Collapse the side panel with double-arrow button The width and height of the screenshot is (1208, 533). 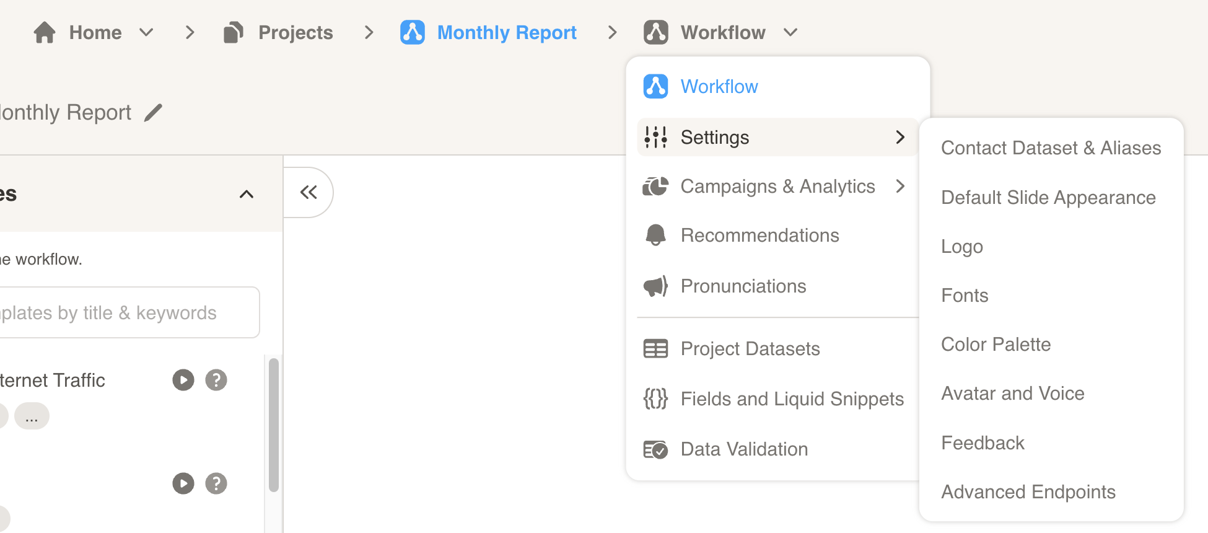click(309, 192)
